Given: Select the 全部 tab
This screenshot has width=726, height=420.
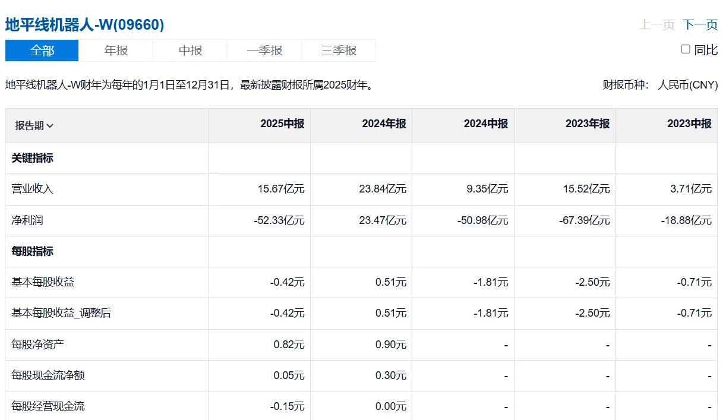Looking at the screenshot, I should point(42,50).
